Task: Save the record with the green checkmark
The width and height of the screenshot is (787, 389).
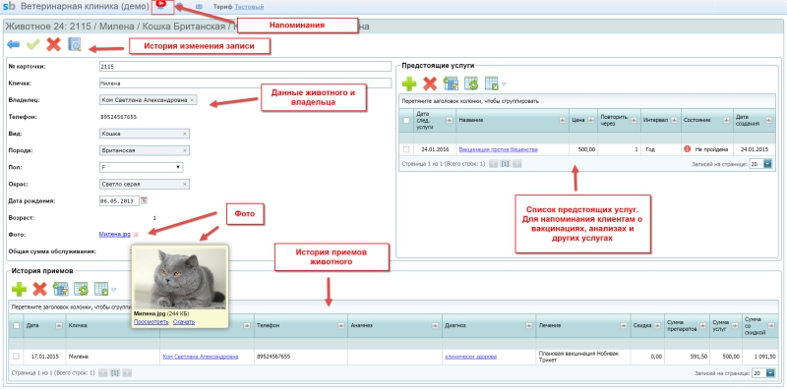Action: [33, 45]
